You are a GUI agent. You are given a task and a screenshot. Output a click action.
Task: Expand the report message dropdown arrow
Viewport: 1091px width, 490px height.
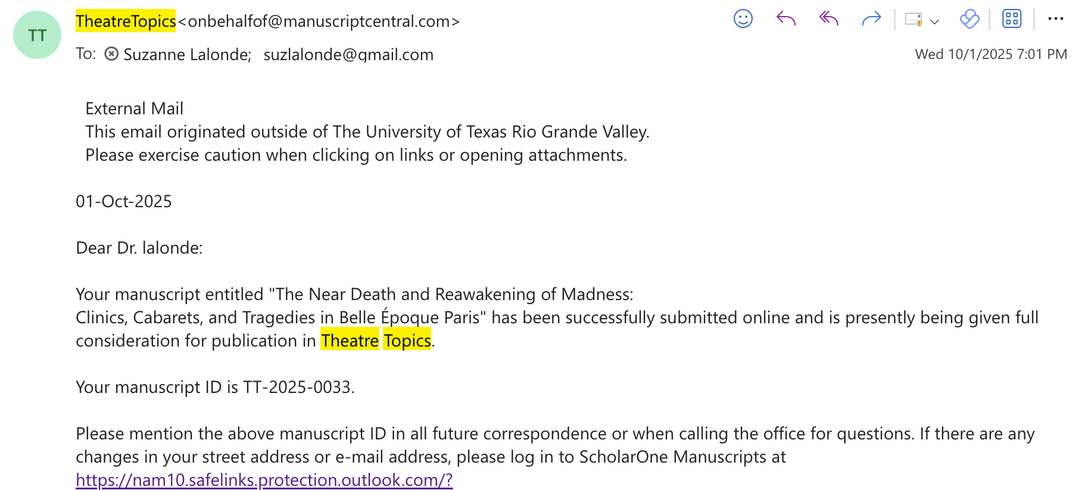935,21
